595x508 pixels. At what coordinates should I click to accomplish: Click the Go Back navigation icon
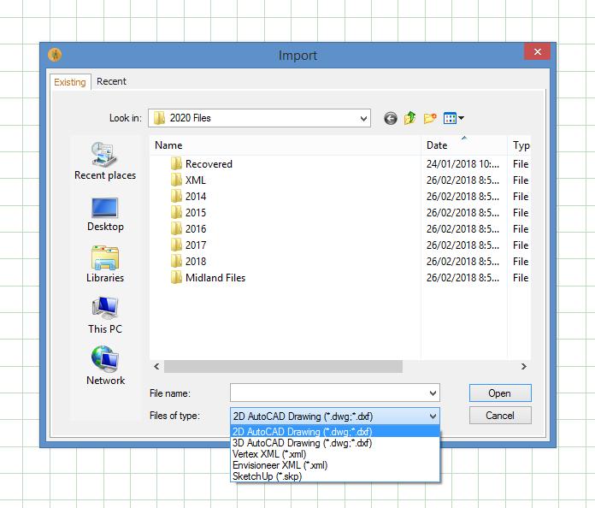click(x=391, y=119)
